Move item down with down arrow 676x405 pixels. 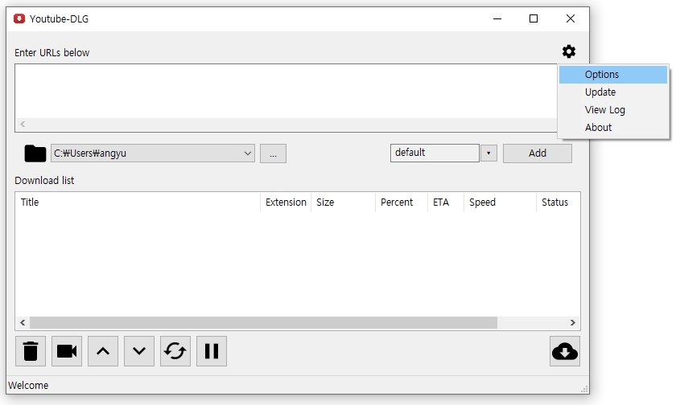139,351
